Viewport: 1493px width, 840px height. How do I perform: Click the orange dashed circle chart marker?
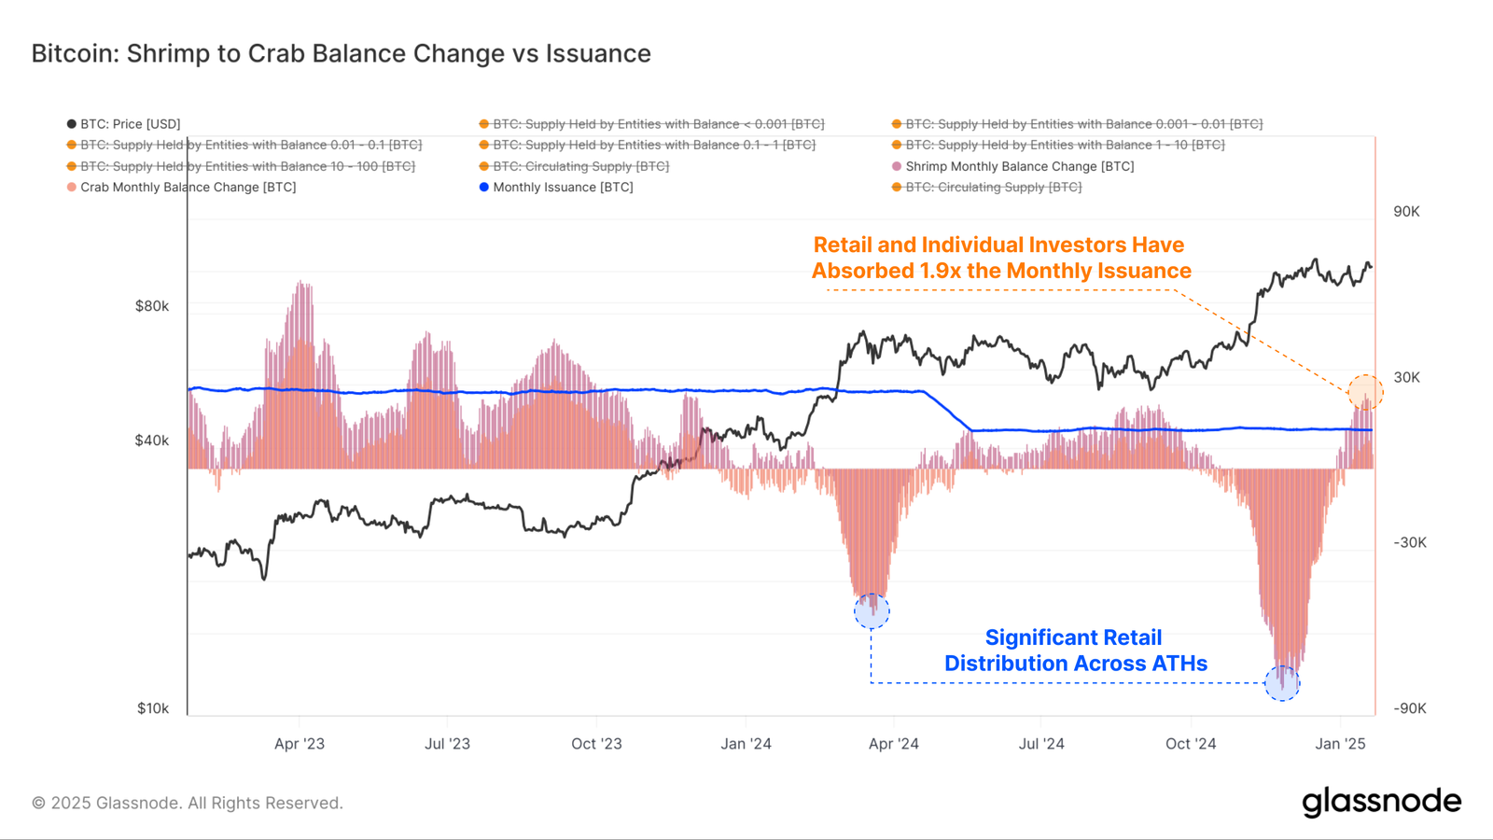pos(1365,392)
